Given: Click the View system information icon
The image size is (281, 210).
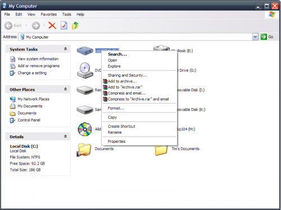Looking at the screenshot, I should click(x=12, y=59).
